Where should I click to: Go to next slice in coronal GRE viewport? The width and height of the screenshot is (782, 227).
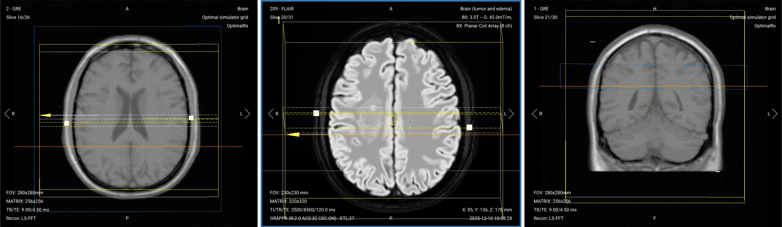(x=775, y=114)
